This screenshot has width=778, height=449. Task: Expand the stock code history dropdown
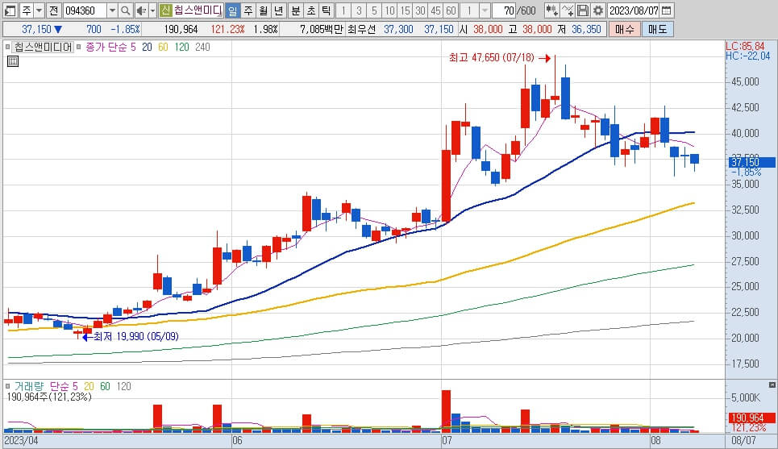click(x=112, y=10)
